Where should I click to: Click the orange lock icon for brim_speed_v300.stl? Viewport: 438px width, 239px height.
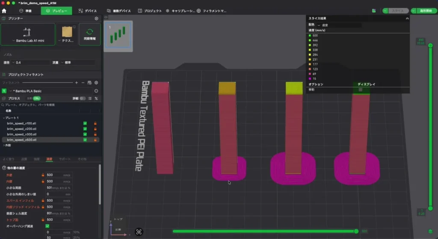tap(95, 134)
